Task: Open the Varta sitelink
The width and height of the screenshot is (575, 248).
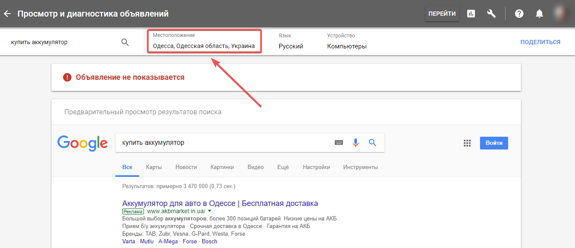Action: tap(129, 241)
